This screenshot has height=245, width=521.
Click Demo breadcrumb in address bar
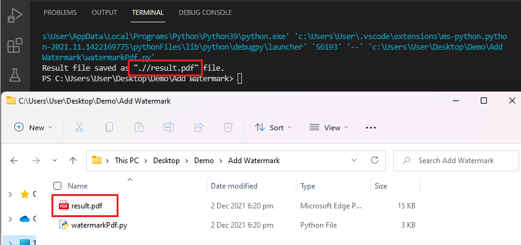pyautogui.click(x=204, y=161)
